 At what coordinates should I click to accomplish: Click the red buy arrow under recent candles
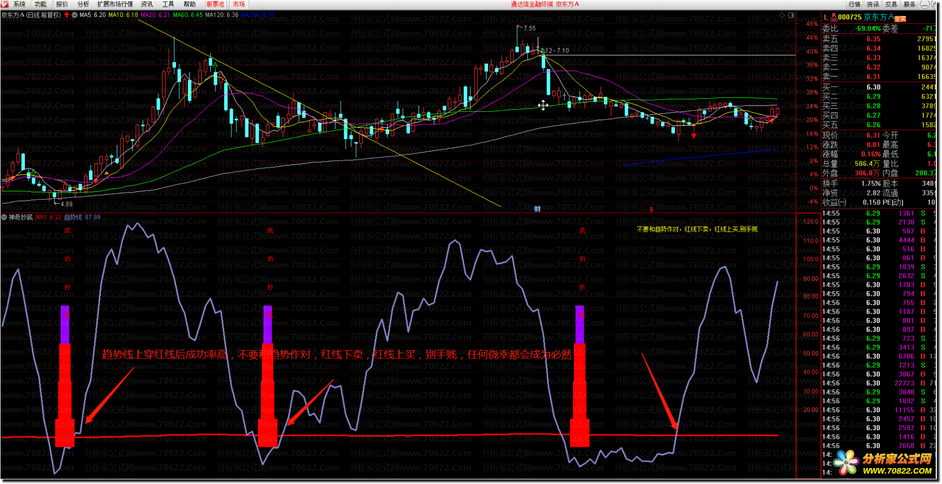coord(694,135)
